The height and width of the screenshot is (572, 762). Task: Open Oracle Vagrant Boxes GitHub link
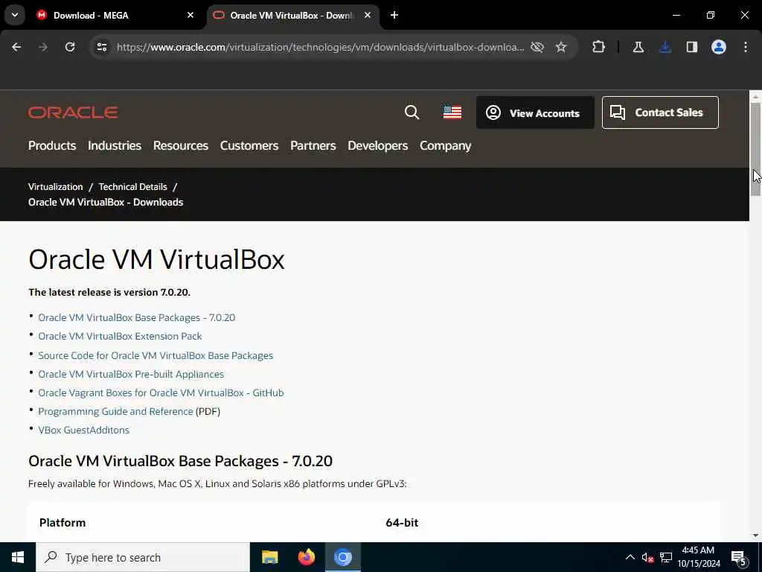click(161, 393)
